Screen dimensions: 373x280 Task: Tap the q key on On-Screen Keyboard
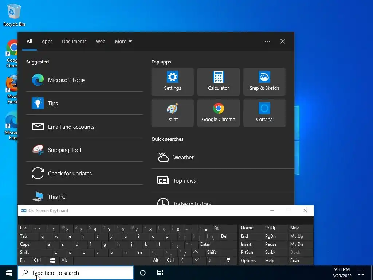point(45,236)
